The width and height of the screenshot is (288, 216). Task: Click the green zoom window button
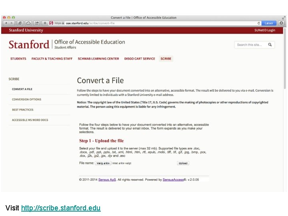tap(14, 18)
